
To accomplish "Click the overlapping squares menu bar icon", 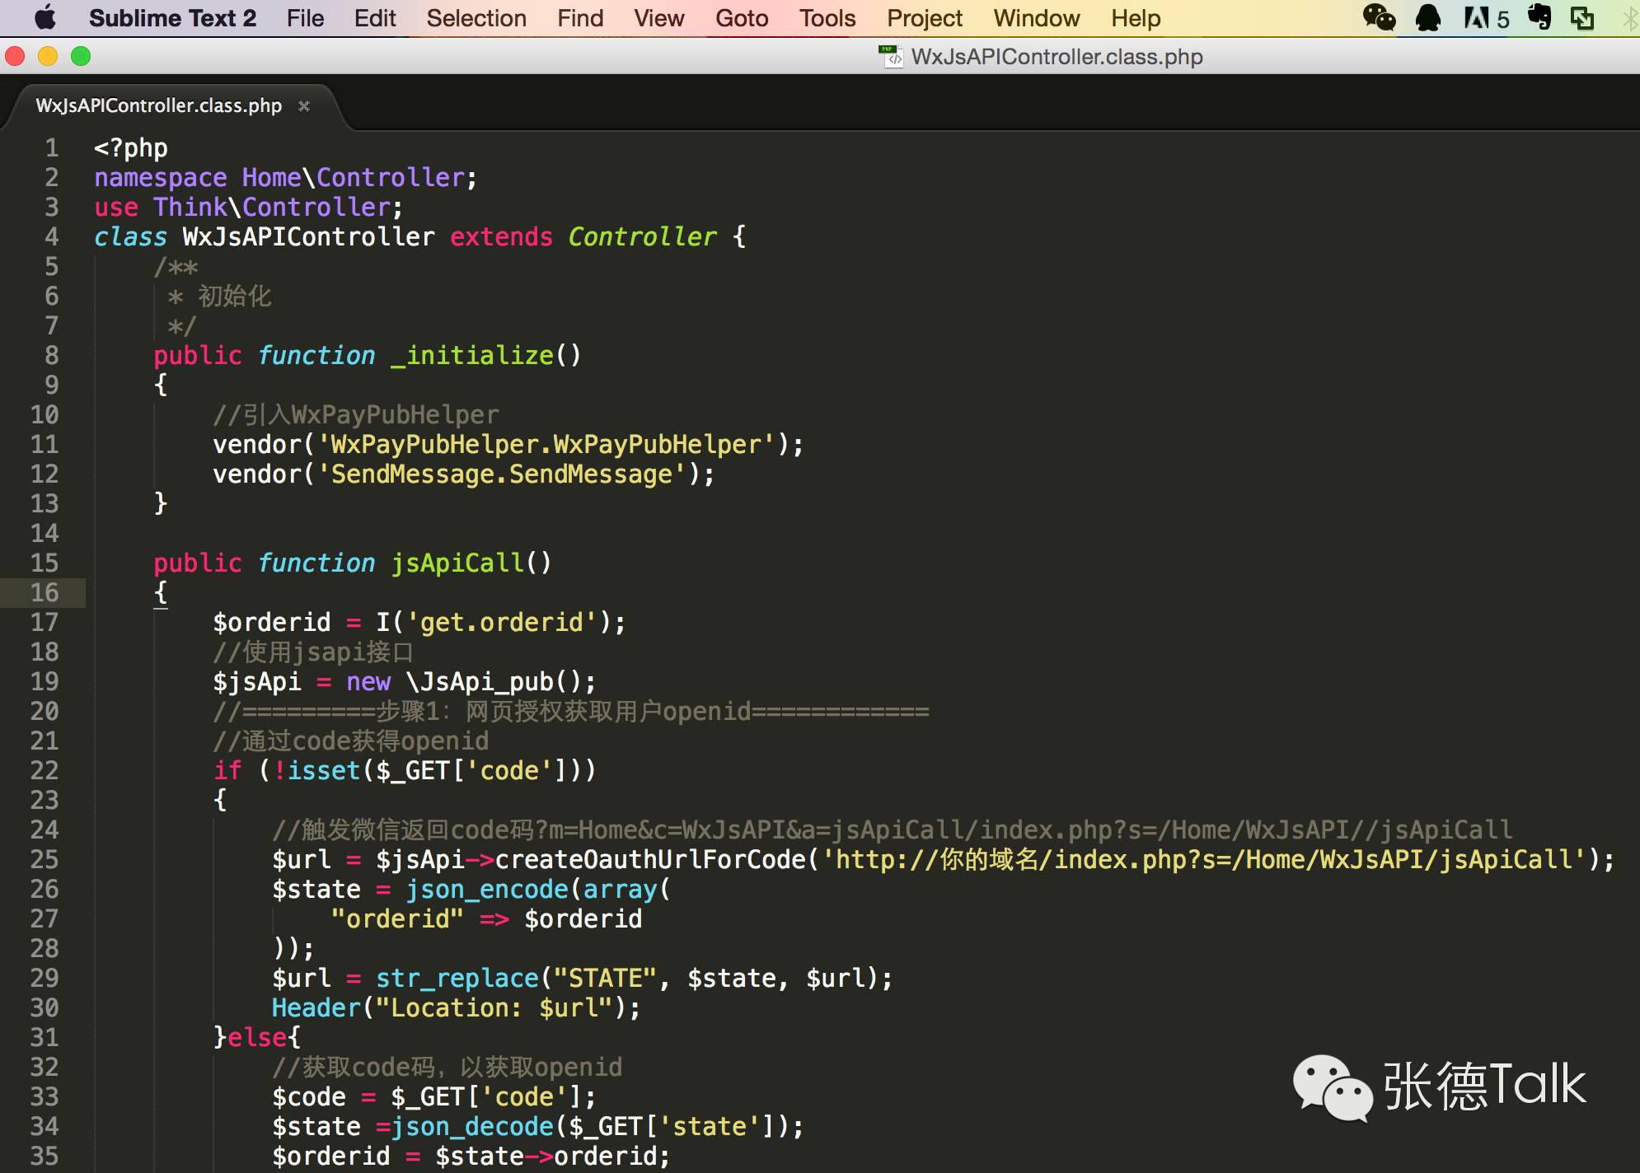I will tap(1581, 18).
